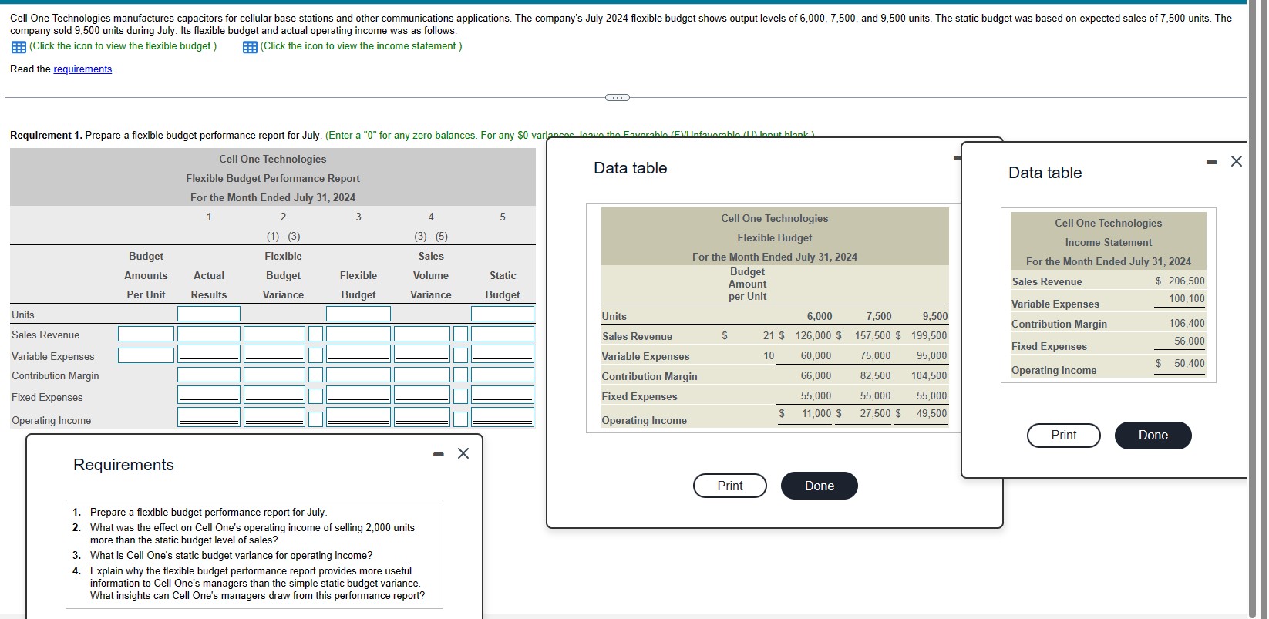Select Fixed Expenses flexible budget variance F/U box
The width and height of the screenshot is (1269, 619).
tap(315, 396)
